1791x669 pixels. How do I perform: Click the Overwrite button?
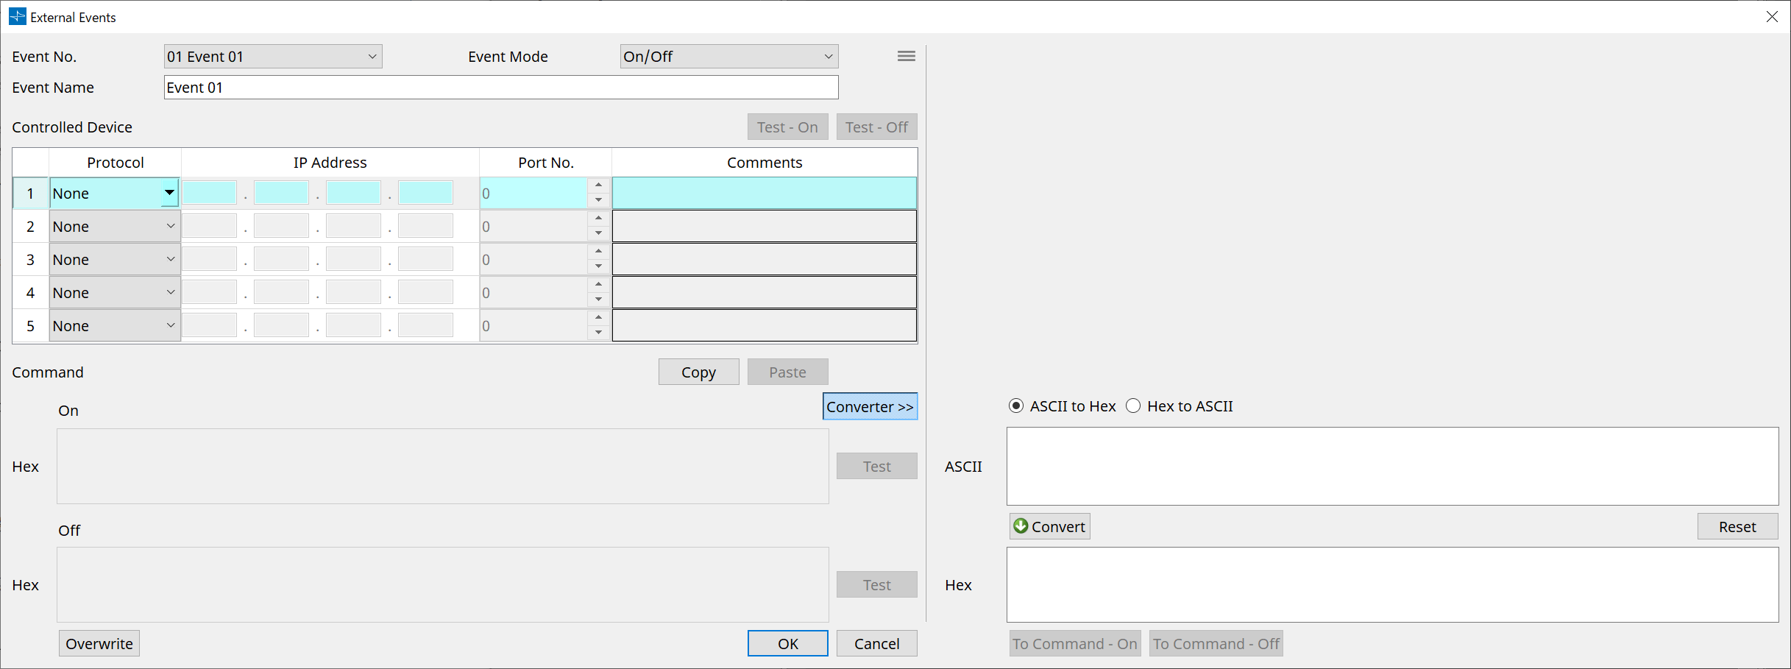[x=99, y=643]
